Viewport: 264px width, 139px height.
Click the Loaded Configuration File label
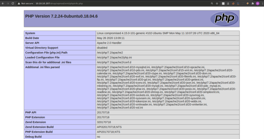point(43,57)
